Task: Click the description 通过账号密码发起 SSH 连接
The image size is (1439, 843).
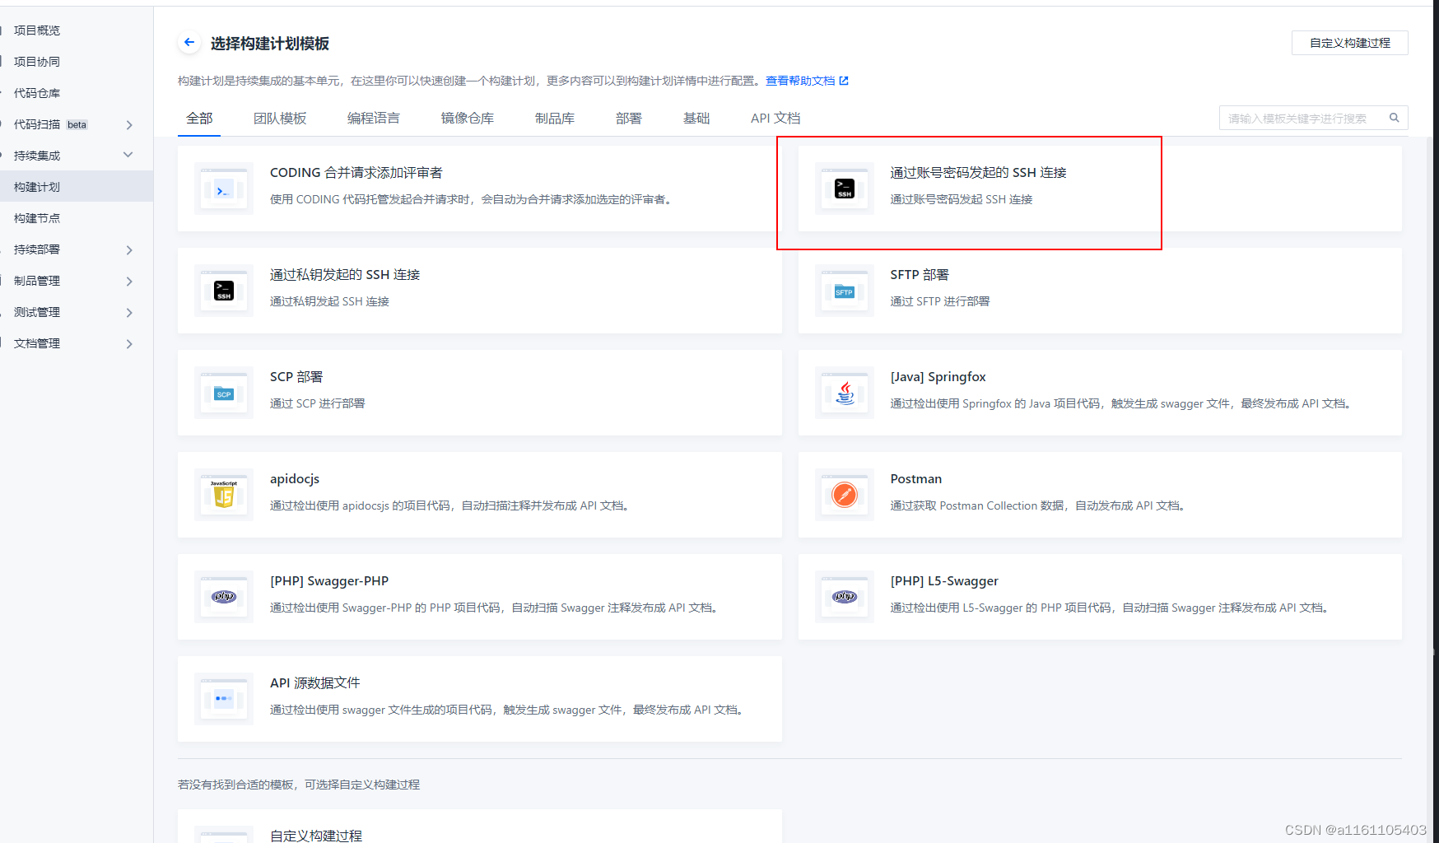Action: point(962,199)
